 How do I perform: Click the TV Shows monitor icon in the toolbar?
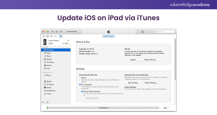click(x=51, y=36)
